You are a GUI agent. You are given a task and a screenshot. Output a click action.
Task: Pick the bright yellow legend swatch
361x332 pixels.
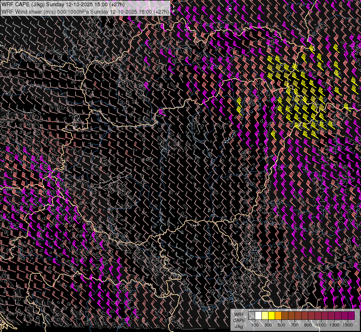click(271, 316)
